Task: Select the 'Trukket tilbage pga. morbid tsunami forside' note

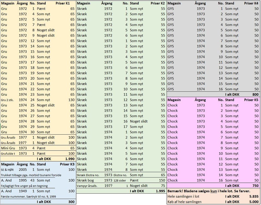Action: (x=31, y=175)
